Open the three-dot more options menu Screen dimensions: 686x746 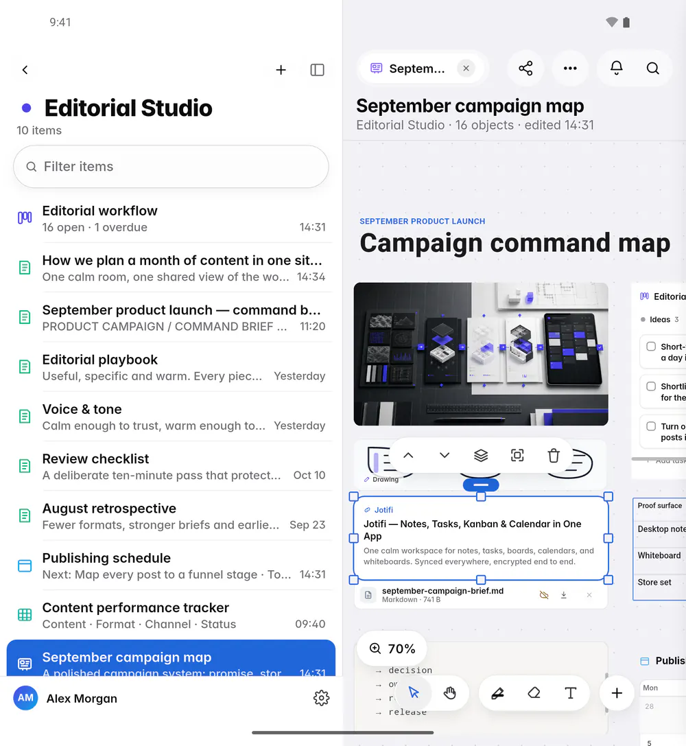point(570,69)
